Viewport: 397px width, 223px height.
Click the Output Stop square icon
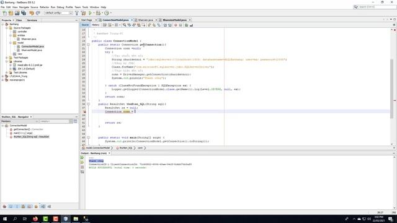tap(83, 167)
